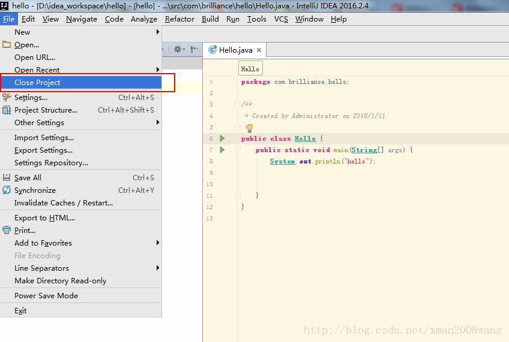This screenshot has height=342, width=509.
Task: Open the View menu
Action: click(50, 19)
